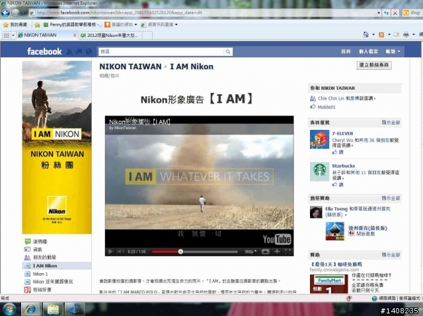Close the NIKON TAIWAN browser tab
This screenshot has height=316, width=423.
tap(75, 35)
